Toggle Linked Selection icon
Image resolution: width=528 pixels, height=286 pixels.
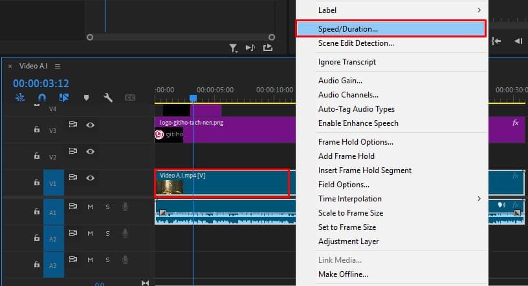click(x=63, y=97)
